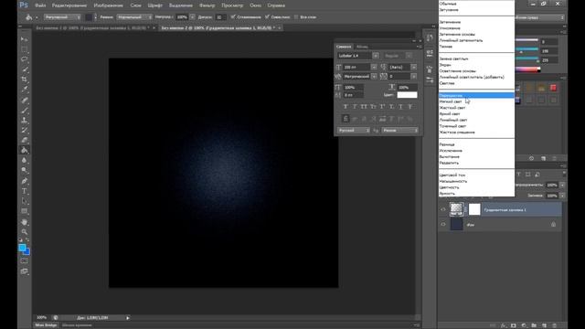
Task: Apply Faux Italic in Character panel
Action: click(x=355, y=107)
